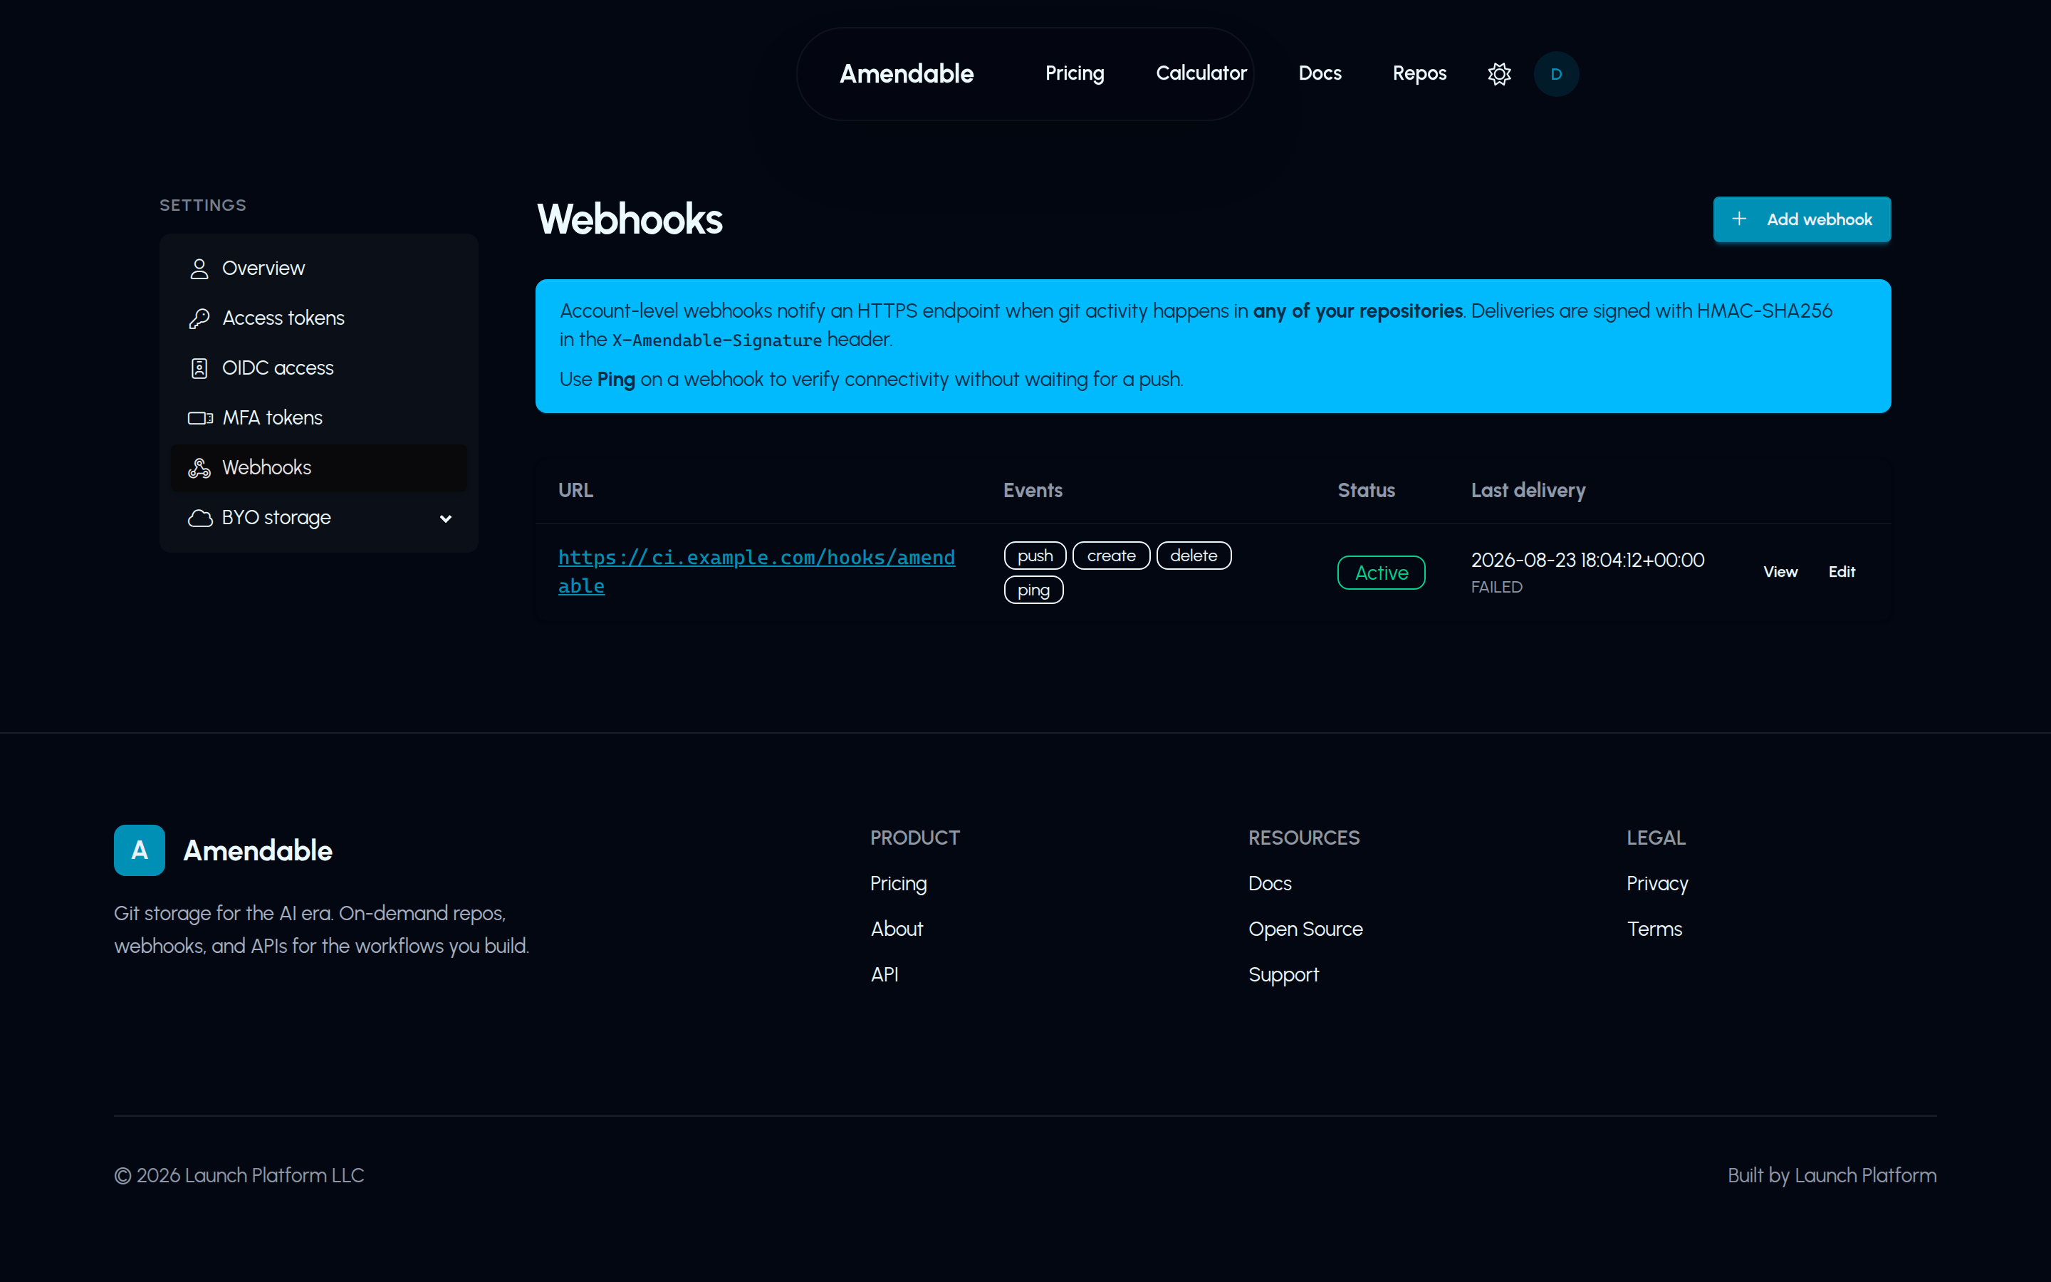Expand the BYO storage chevron

coord(446,519)
